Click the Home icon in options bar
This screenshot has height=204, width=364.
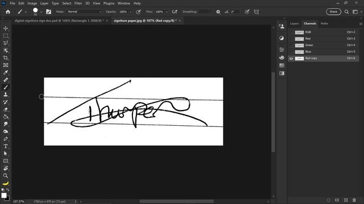(x=8, y=12)
